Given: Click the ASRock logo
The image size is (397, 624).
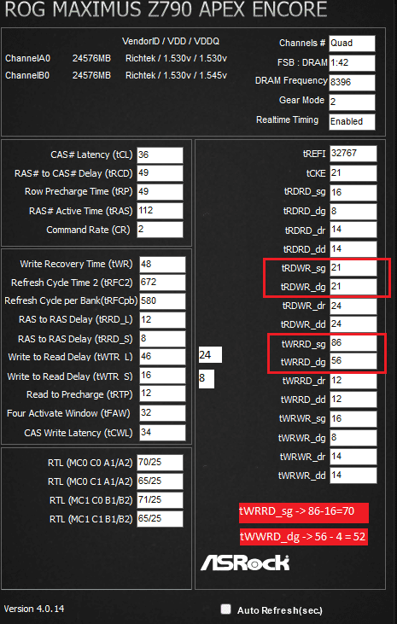Looking at the screenshot, I should (x=245, y=563).
